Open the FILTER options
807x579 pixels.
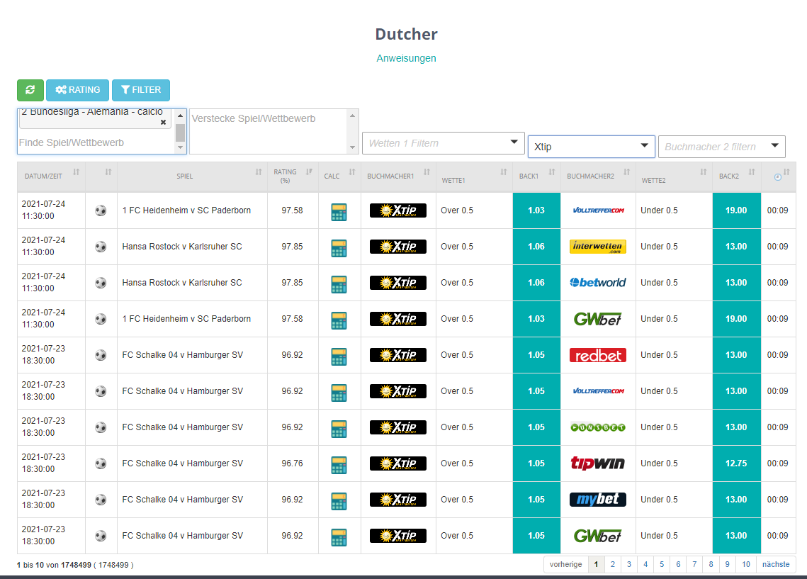click(141, 90)
